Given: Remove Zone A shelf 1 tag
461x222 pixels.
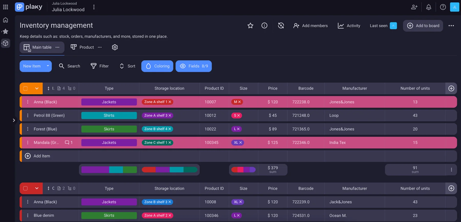Looking at the screenshot, I should pos(170,102).
